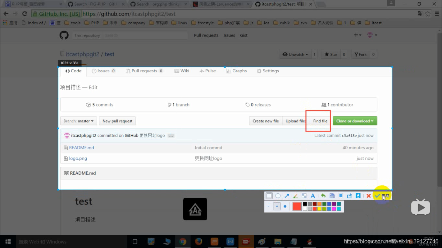Image resolution: width=442 pixels, height=248 pixels.
Task: Open the PHP bookmarks folder
Action: pyautogui.click(x=91, y=23)
